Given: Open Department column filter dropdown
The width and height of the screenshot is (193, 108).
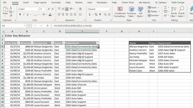Looking at the screenshot, I should coord(97,43).
